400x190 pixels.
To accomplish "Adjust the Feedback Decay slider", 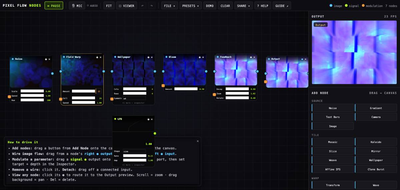I will click(237, 89).
